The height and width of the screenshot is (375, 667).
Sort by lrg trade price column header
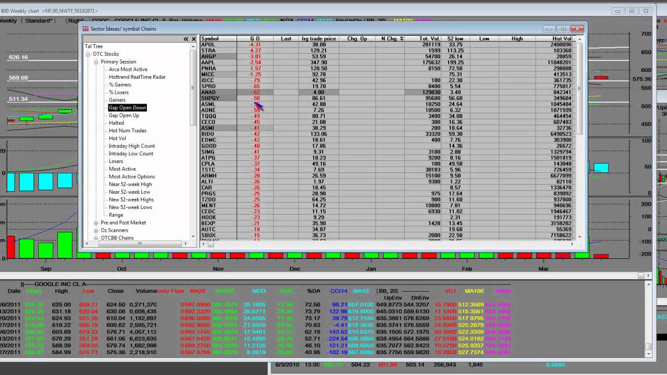[x=318, y=39]
